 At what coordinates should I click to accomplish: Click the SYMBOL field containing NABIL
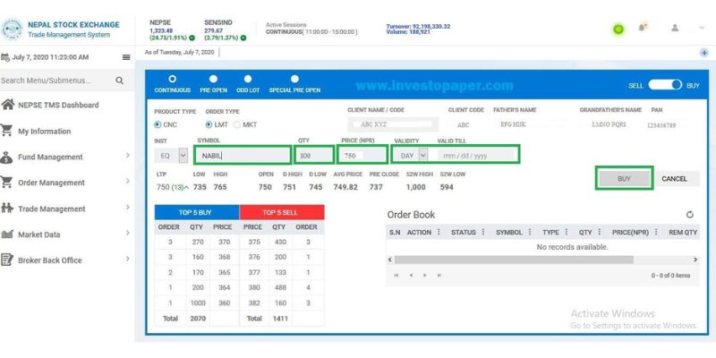(243, 155)
